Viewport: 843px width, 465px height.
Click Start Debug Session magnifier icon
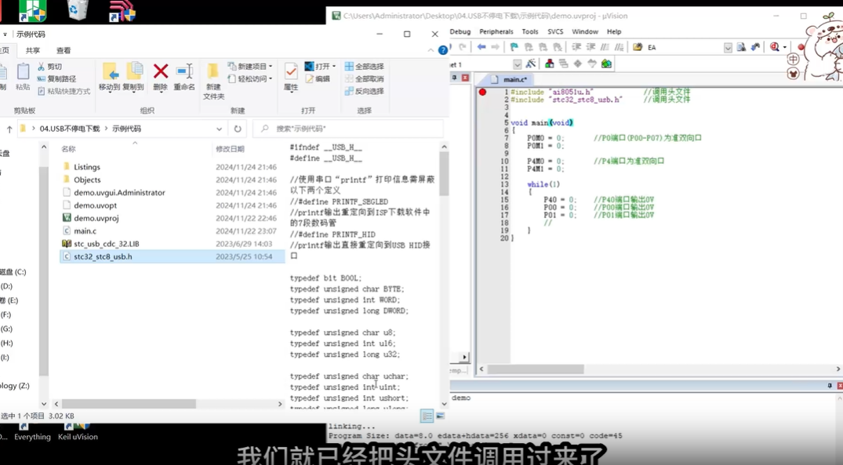click(x=774, y=47)
